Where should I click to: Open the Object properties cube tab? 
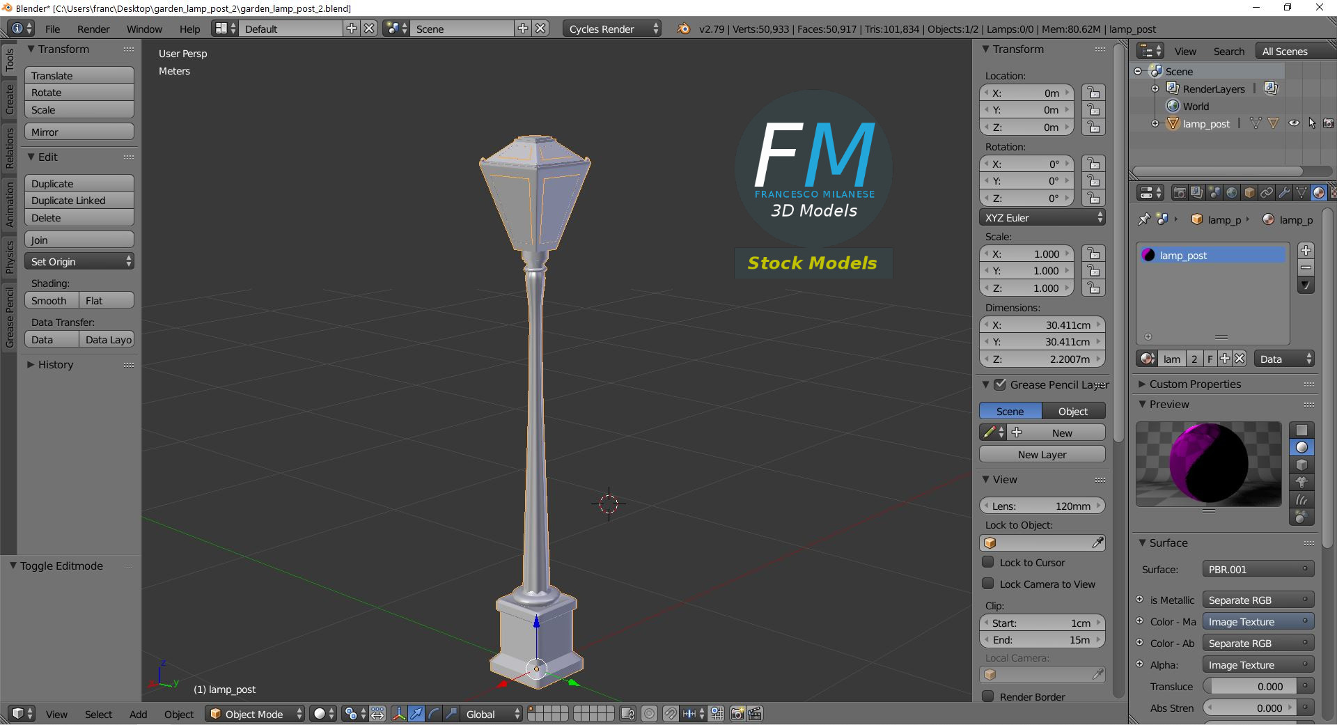point(1249,193)
